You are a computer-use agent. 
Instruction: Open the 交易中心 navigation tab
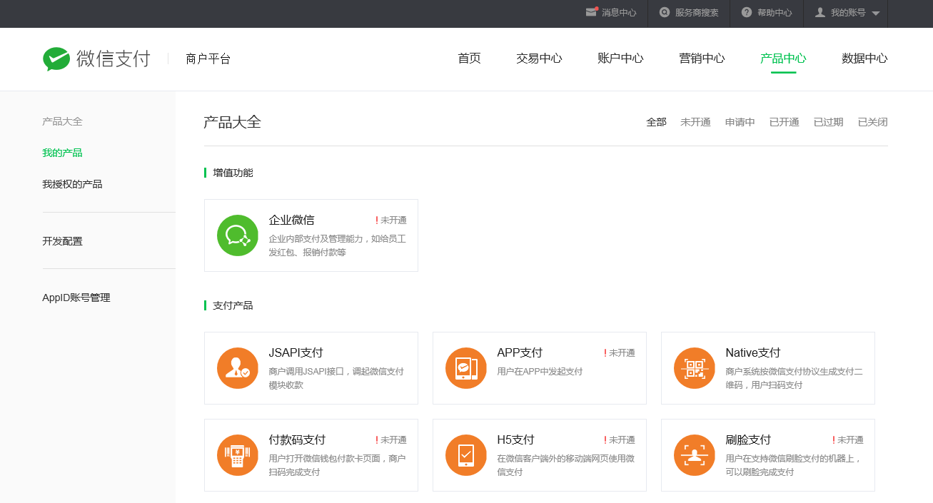[539, 59]
